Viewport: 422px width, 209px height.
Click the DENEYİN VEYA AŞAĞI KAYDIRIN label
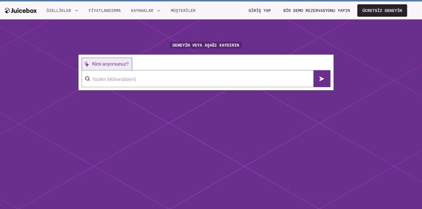point(206,45)
